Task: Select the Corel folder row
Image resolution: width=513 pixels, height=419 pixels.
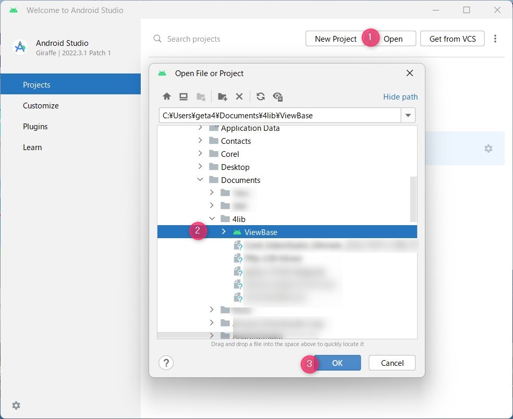Action: [x=287, y=154]
